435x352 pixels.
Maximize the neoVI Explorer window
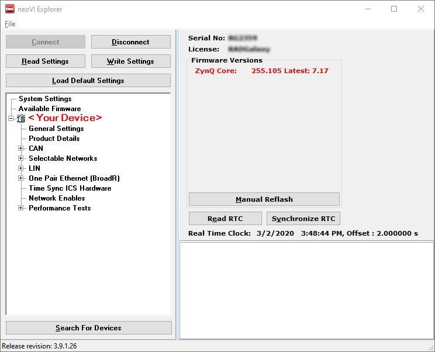(x=394, y=9)
